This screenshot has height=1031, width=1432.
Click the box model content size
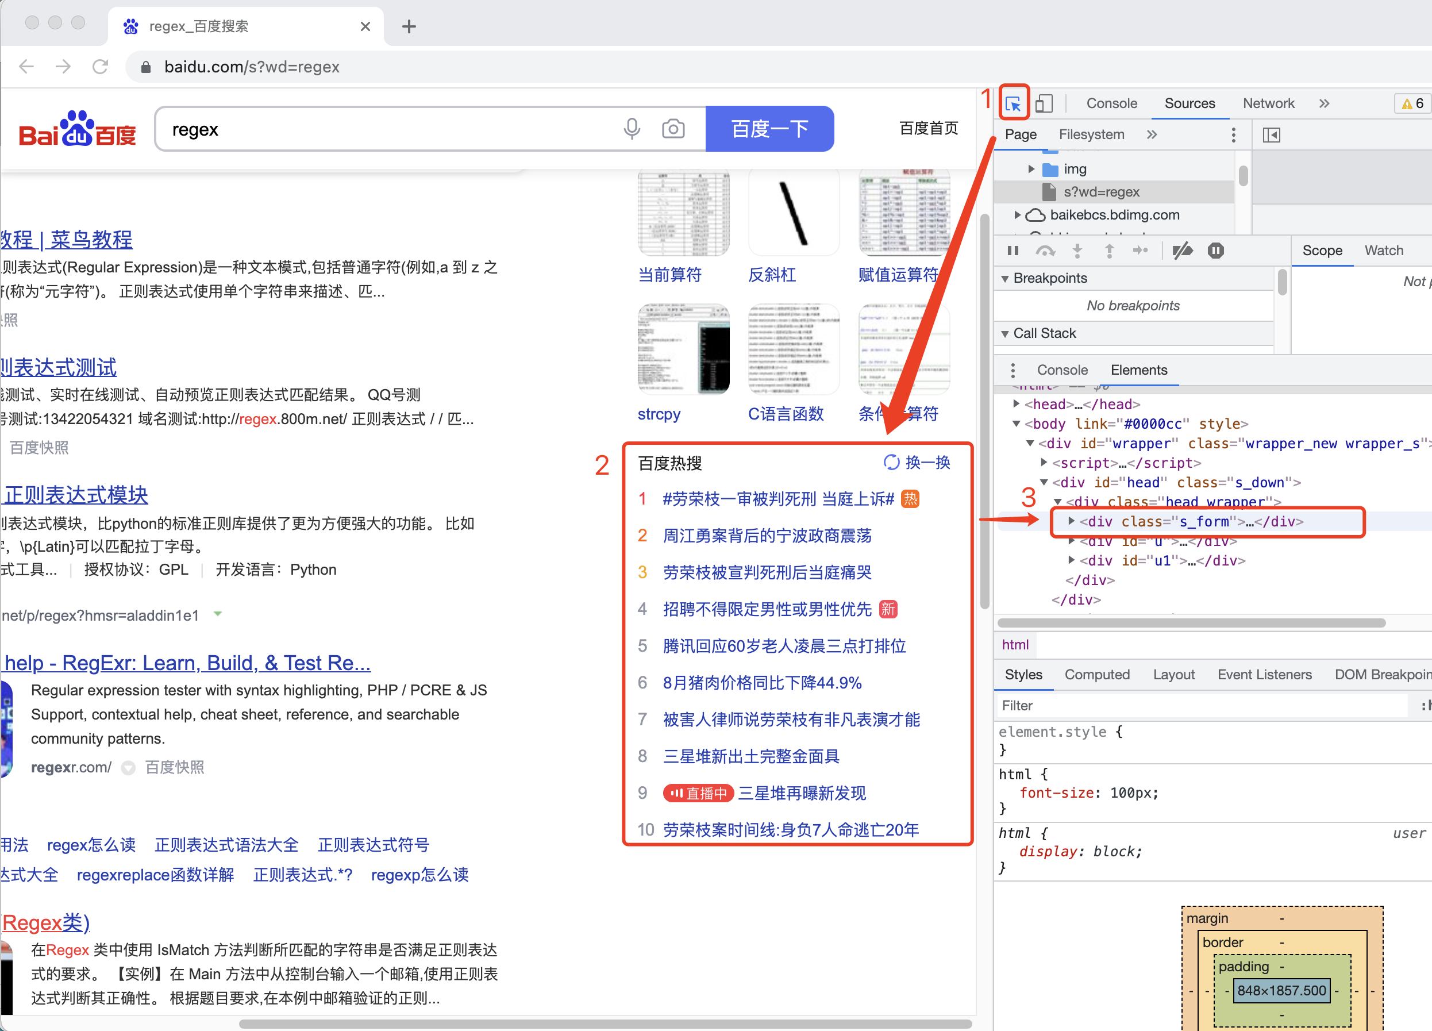pyautogui.click(x=1281, y=991)
